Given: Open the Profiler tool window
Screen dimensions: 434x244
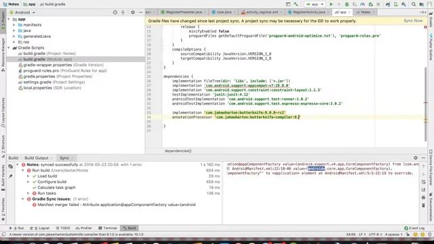Looking at the screenshot, I should (x=83, y=228).
